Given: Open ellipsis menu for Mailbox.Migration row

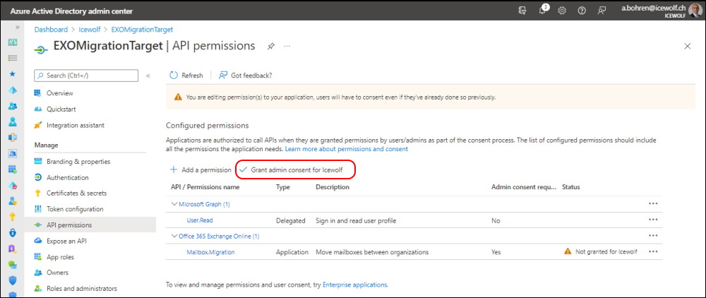Looking at the screenshot, I should tap(653, 251).
